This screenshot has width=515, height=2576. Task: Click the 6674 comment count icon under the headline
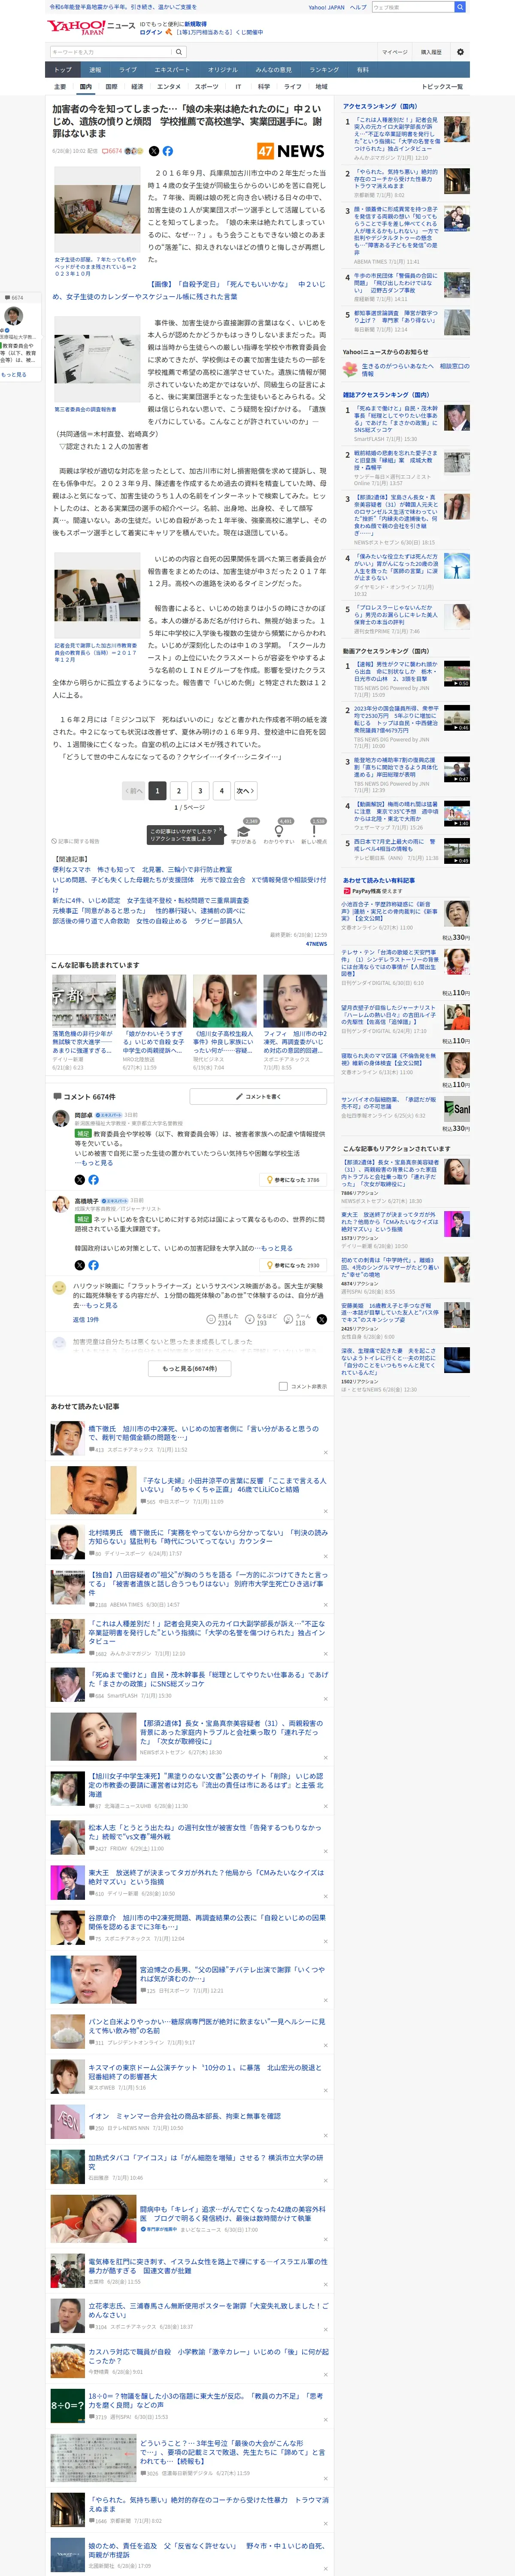coord(113,151)
